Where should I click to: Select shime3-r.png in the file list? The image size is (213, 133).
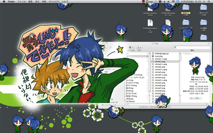[x=161, y=70]
